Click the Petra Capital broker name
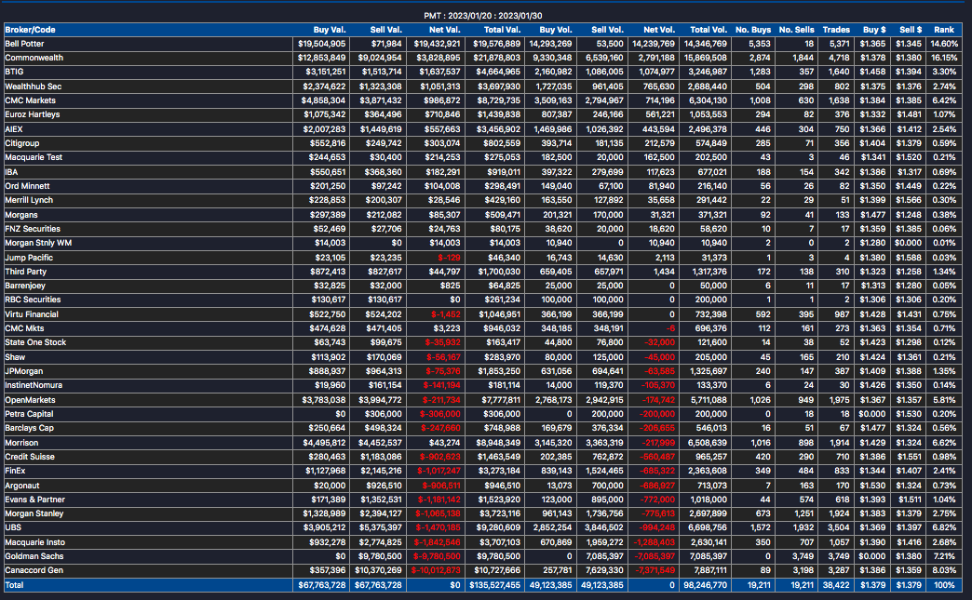972x600 pixels. (x=29, y=414)
